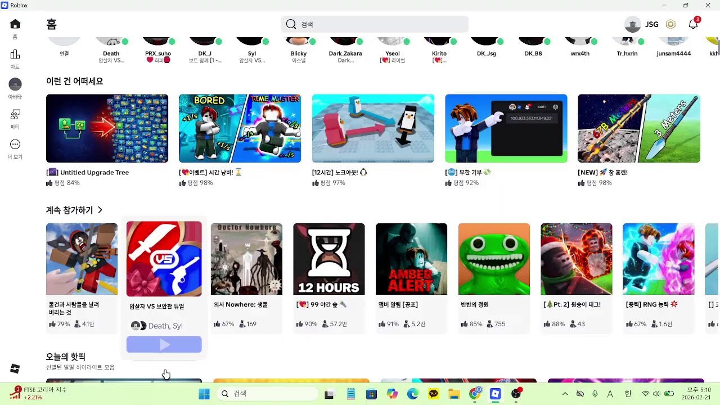The image size is (720, 405).
Task: Open KakaoTalk from the taskbar
Action: pos(434,394)
